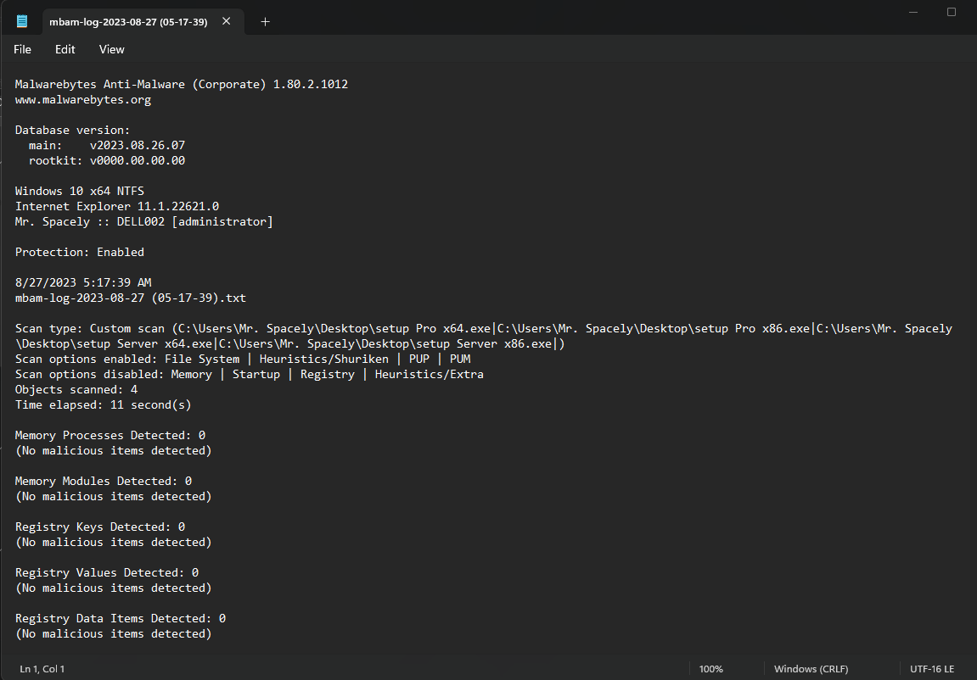
Task: Click the Scan options disabled line
Action: [250, 374]
